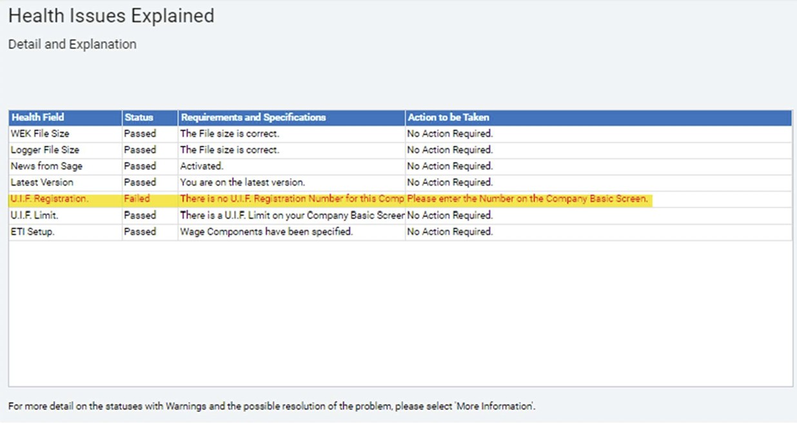Click 'You are on the latest version' cell
The height and width of the screenshot is (423, 797).
[x=242, y=182]
